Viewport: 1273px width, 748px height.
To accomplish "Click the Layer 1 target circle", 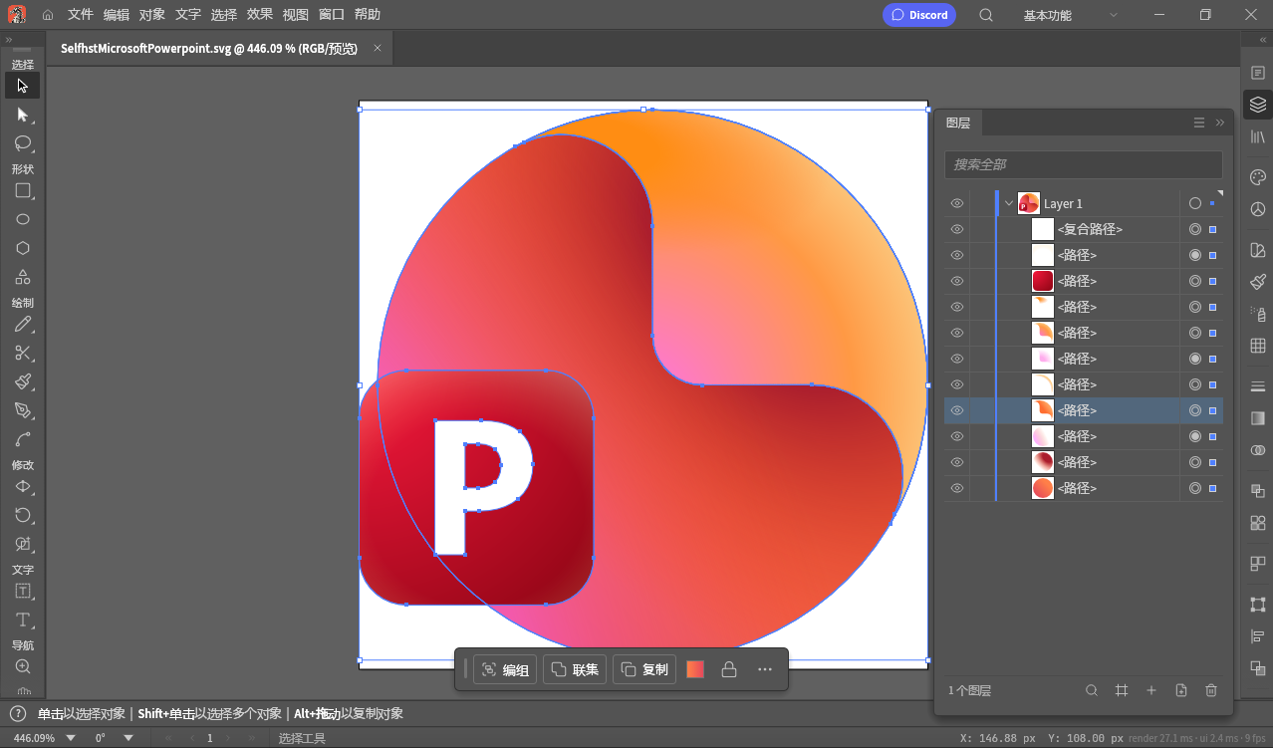I will (1195, 203).
